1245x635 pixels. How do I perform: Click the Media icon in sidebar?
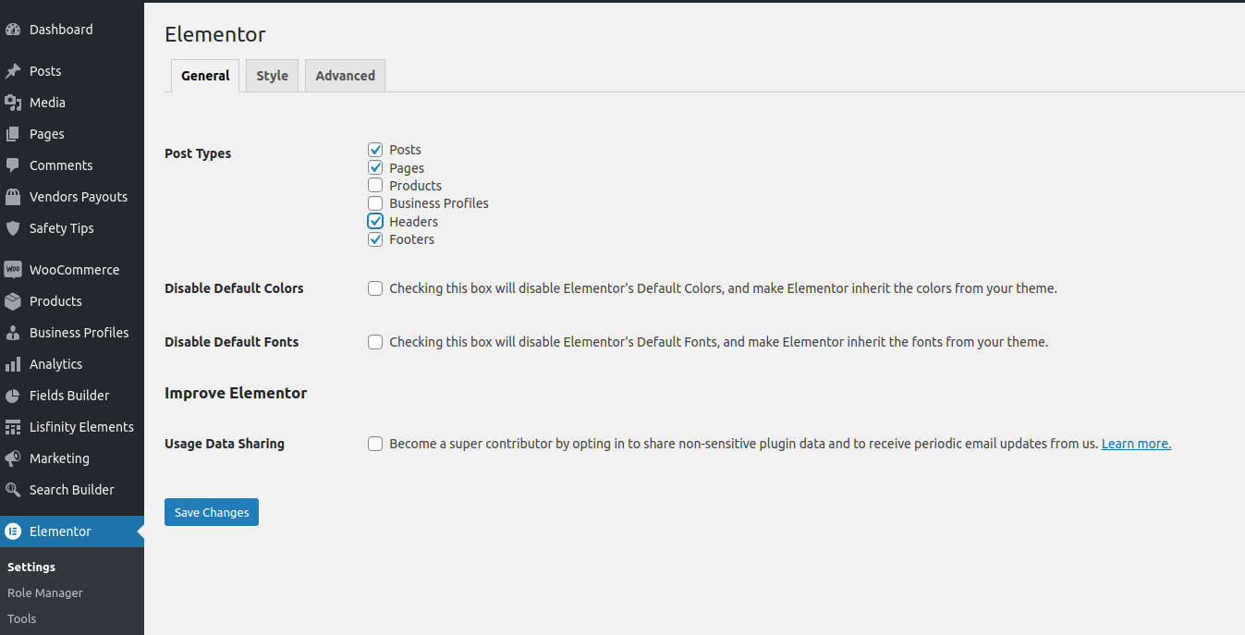pyautogui.click(x=13, y=103)
